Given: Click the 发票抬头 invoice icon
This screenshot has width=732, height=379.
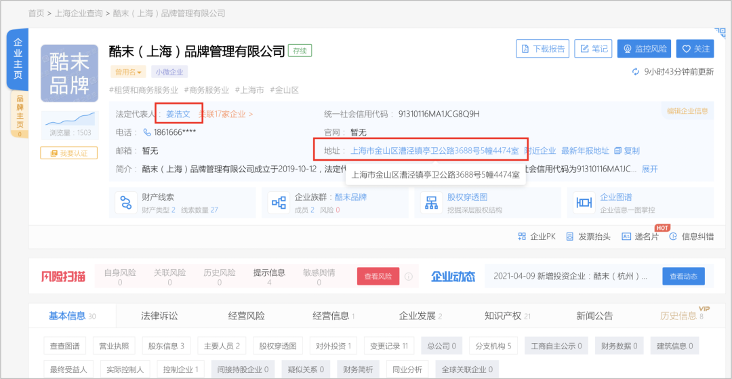Looking at the screenshot, I should 569,237.
